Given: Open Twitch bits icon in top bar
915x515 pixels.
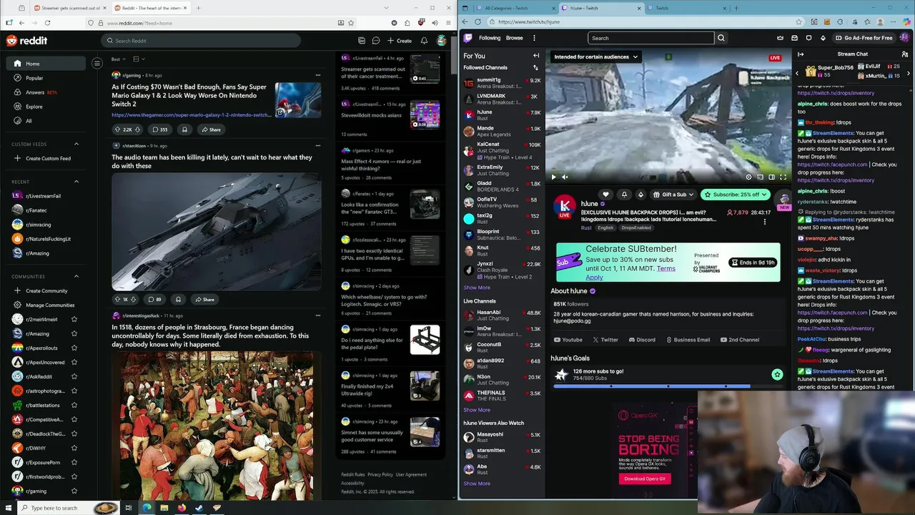Looking at the screenshot, I should click(823, 38).
